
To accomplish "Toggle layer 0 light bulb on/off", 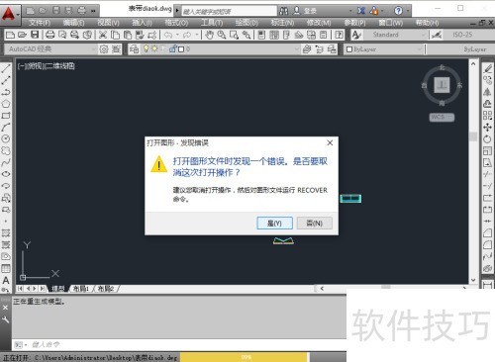I will coord(146,48).
